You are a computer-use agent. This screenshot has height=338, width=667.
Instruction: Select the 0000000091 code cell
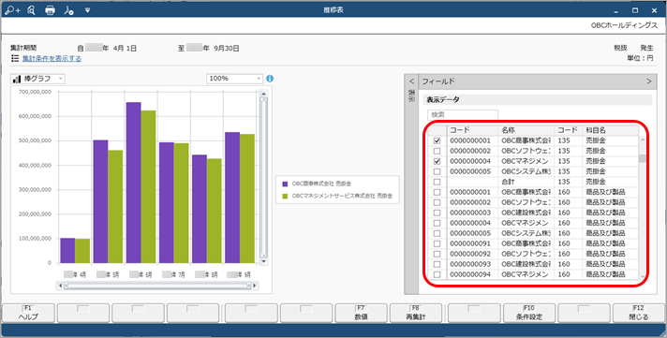point(472,243)
